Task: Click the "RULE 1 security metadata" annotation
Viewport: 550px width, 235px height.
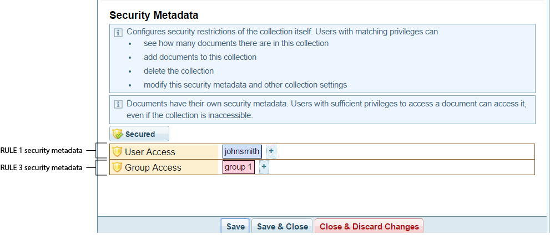Action: pos(41,150)
